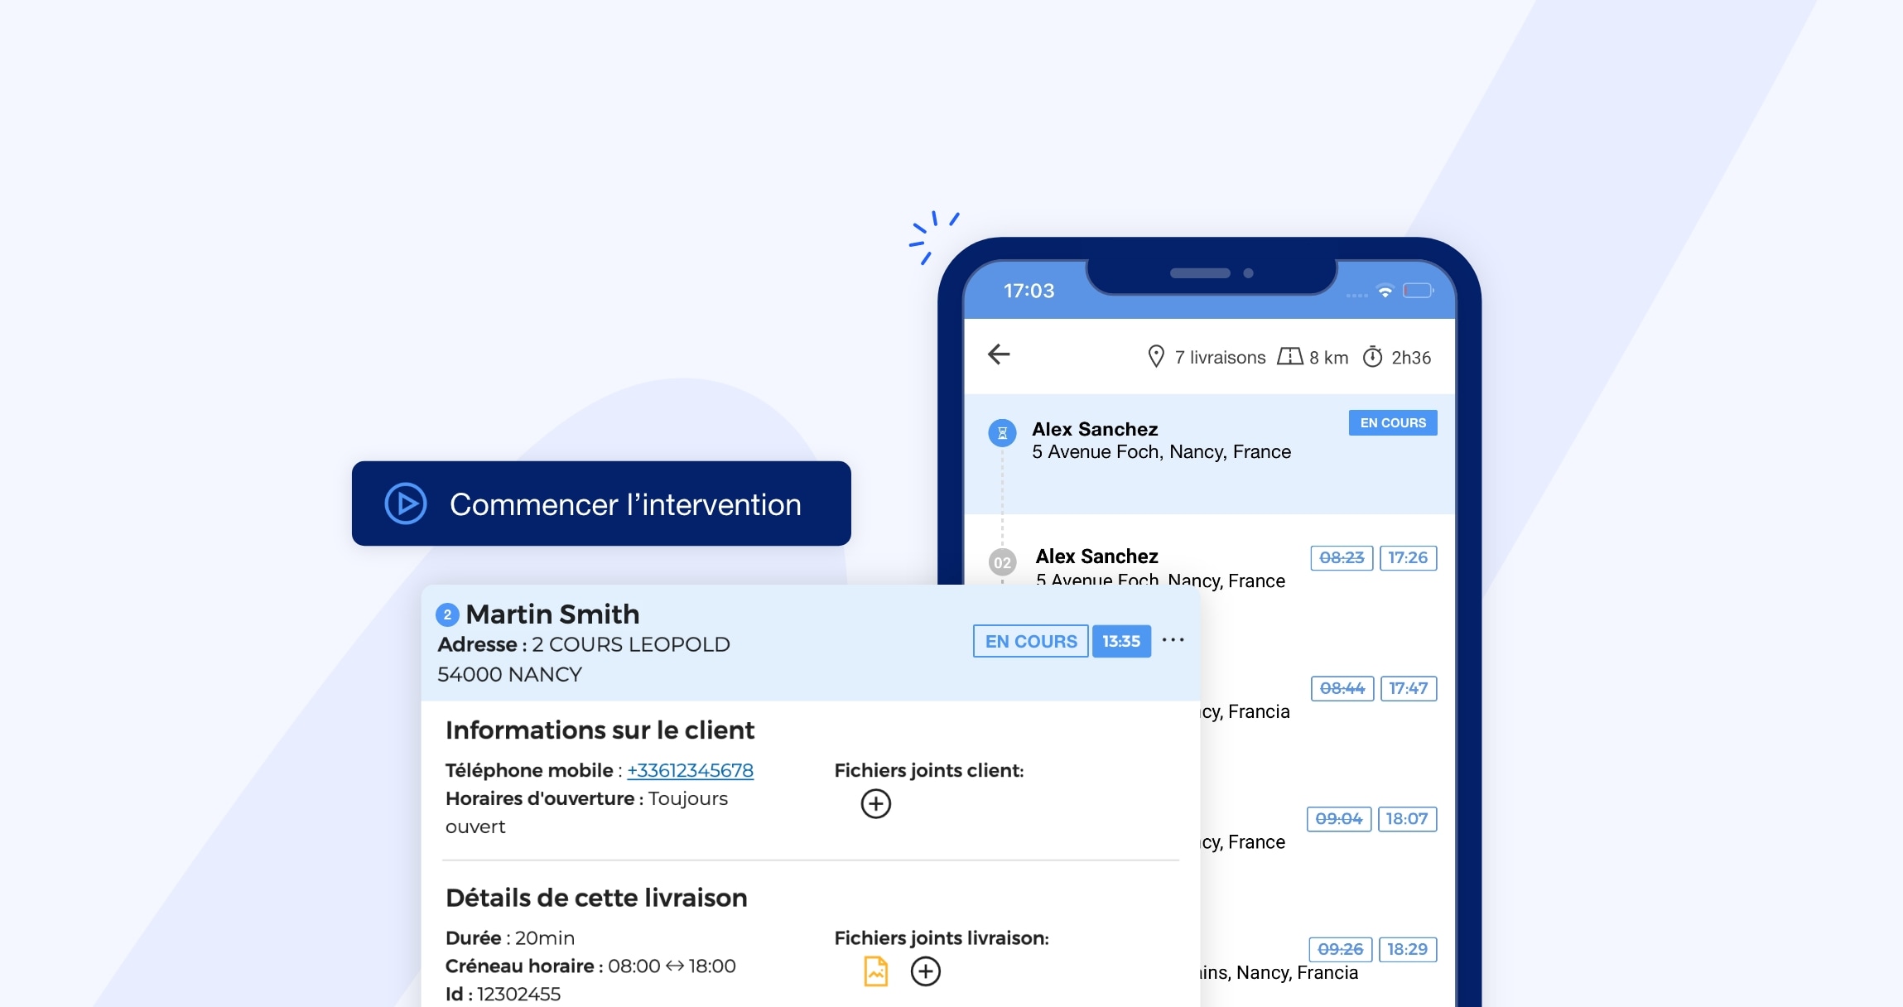
Task: Click the number 2 badge beside Martin Smith
Action: pos(447,614)
